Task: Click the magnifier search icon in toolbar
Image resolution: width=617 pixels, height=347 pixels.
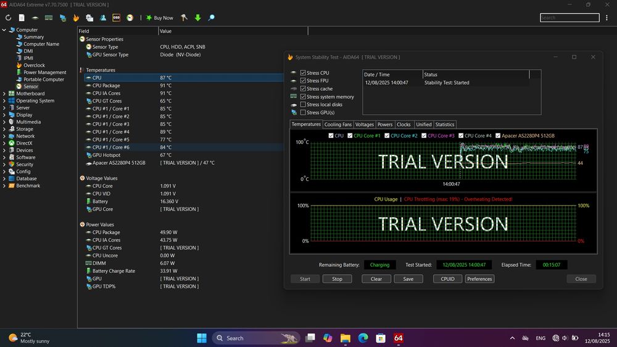Action: pyautogui.click(x=211, y=18)
